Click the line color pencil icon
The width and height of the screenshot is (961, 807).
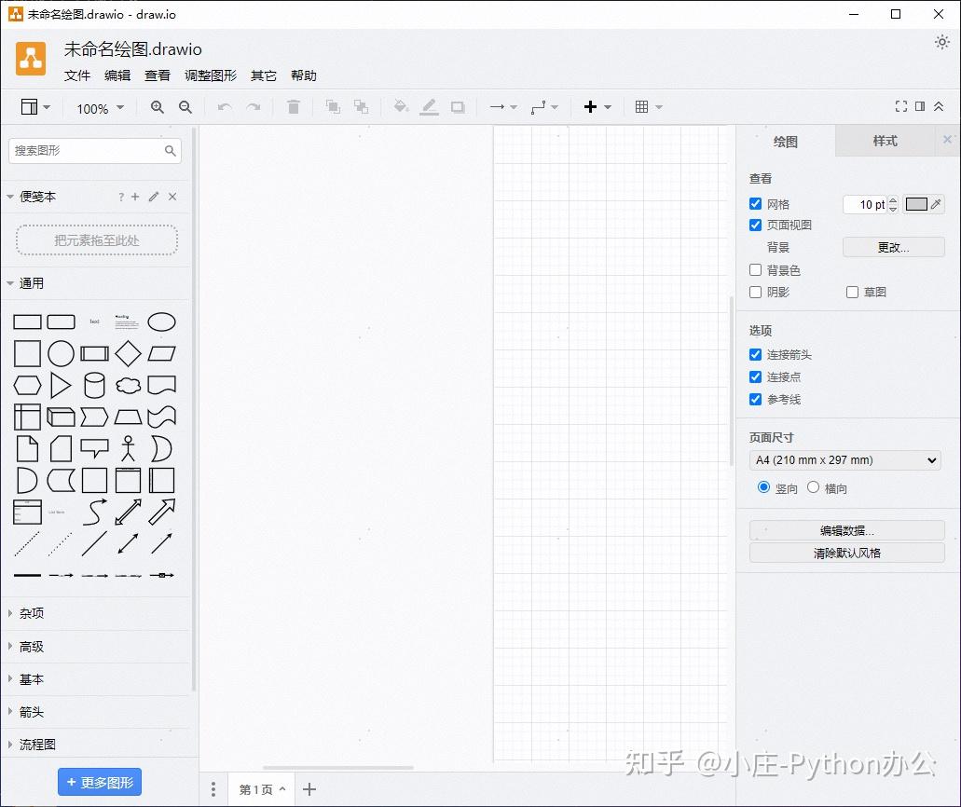click(429, 107)
